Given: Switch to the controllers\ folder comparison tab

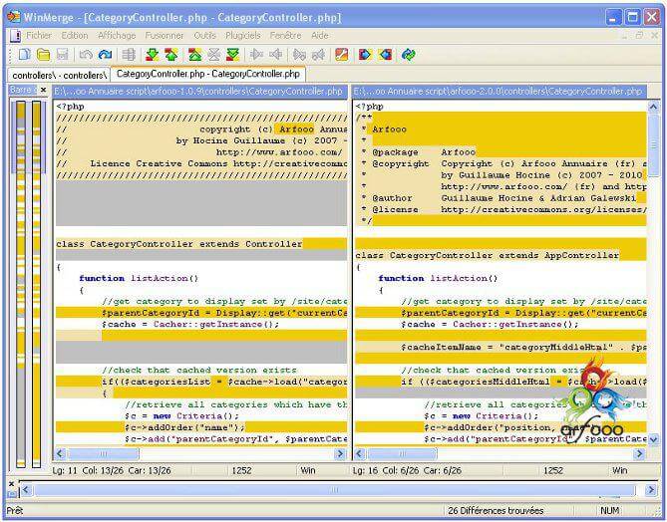Looking at the screenshot, I should [59, 76].
